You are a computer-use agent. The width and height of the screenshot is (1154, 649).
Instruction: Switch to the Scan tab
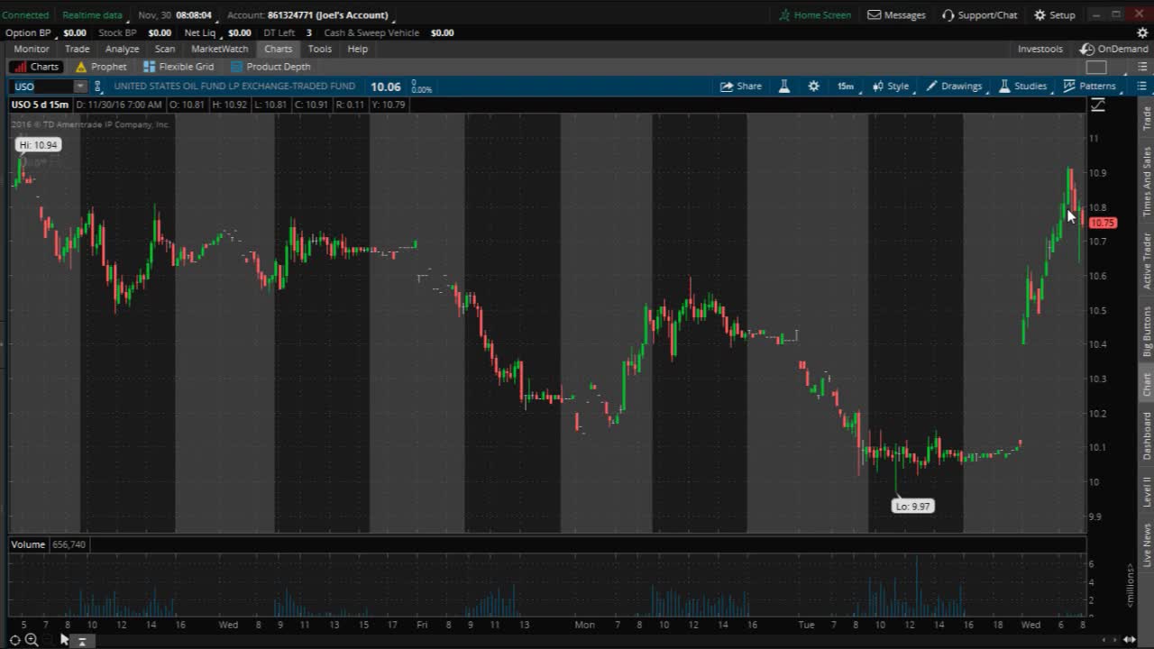point(165,49)
